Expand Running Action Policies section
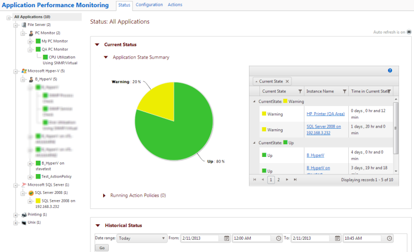The height and width of the screenshot is (252, 414). pyautogui.click(x=105, y=196)
